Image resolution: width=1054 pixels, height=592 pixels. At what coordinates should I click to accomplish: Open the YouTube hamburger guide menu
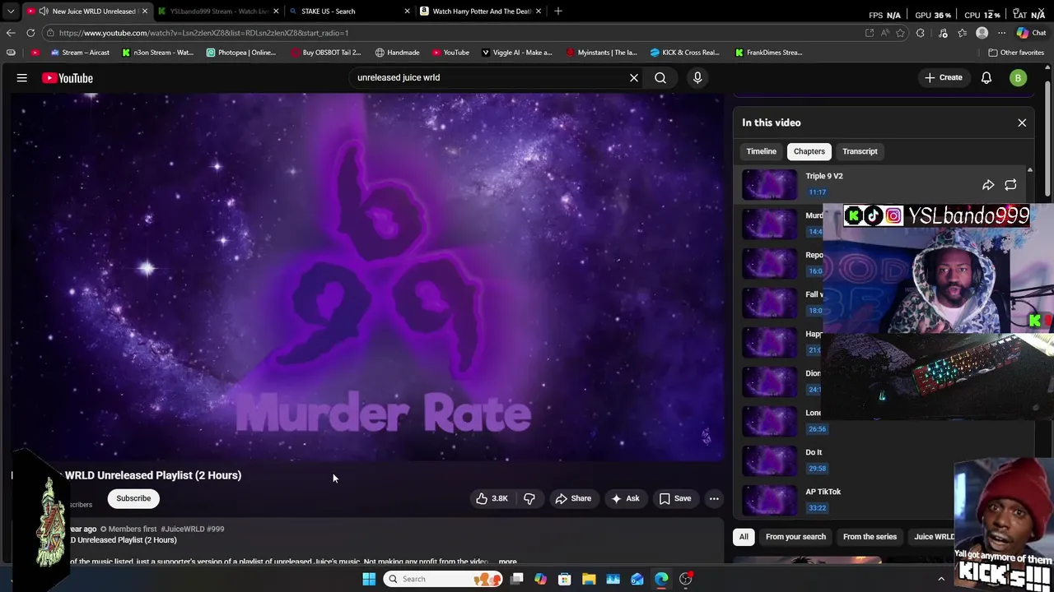(22, 78)
